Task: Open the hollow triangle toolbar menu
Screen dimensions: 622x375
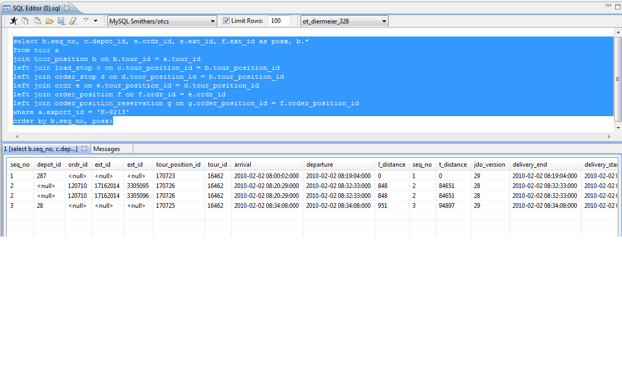Action: point(85,19)
